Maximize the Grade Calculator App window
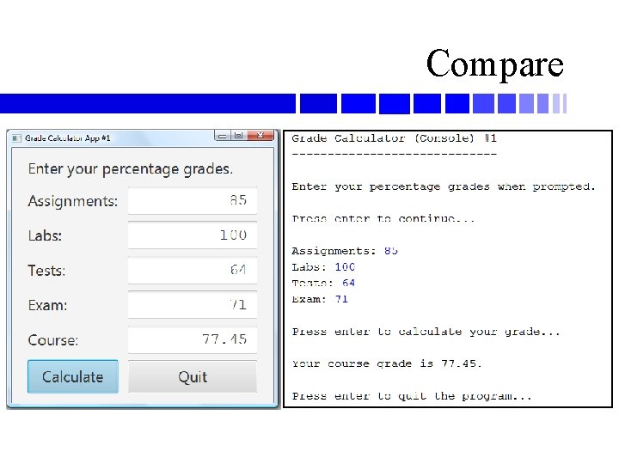This screenshot has width=619, height=464. (238, 136)
